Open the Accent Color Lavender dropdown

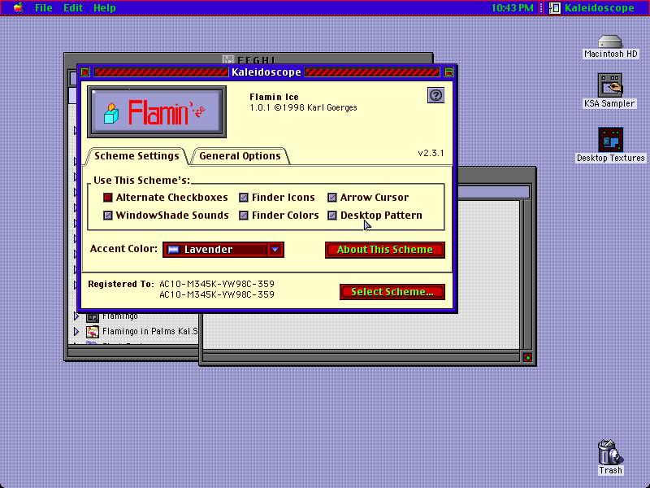pos(223,250)
